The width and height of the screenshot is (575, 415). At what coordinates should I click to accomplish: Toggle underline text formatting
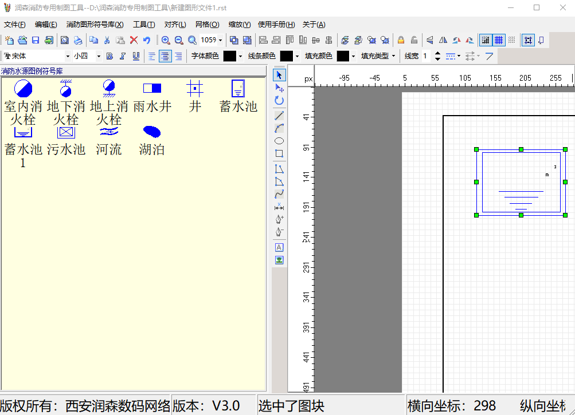136,56
